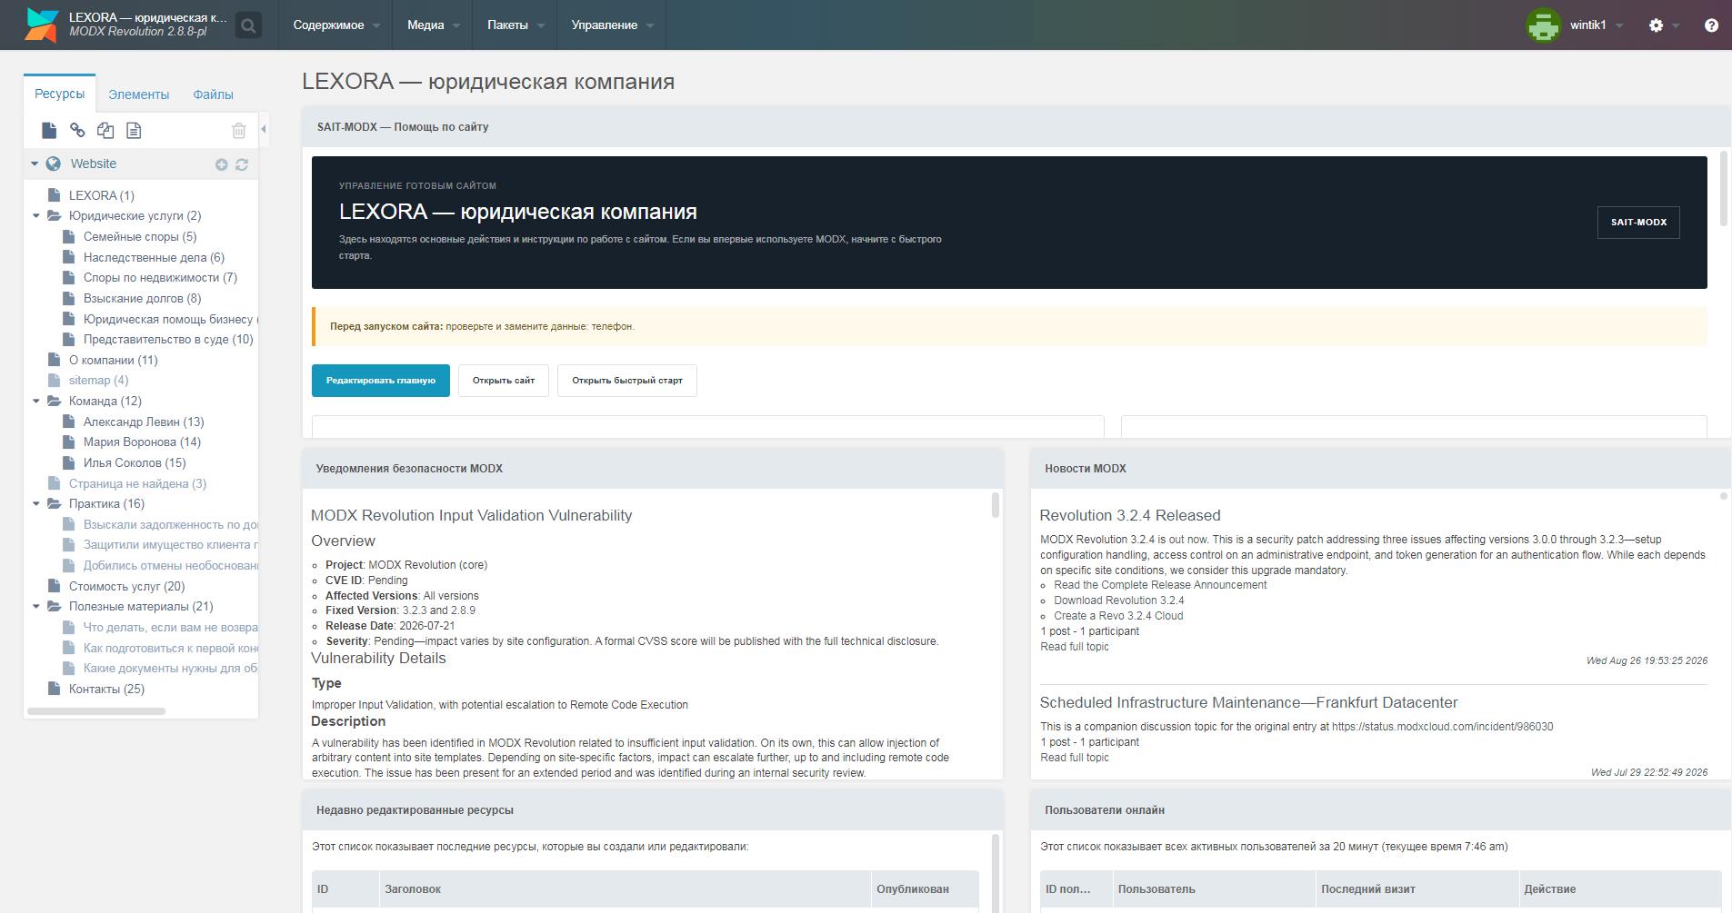Screen dimensions: 1732x913
Task: Click the Редактировать главную button
Action: click(x=381, y=381)
